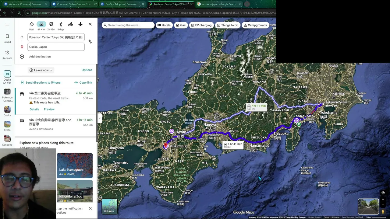Select the 7 hr 17 min alternate route
390x219 pixels.
click(56, 124)
